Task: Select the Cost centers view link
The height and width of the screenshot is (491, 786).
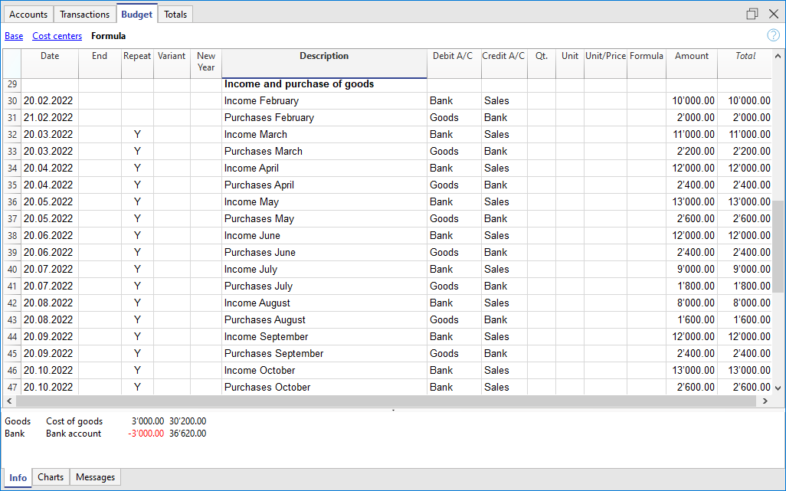Action: [x=57, y=36]
